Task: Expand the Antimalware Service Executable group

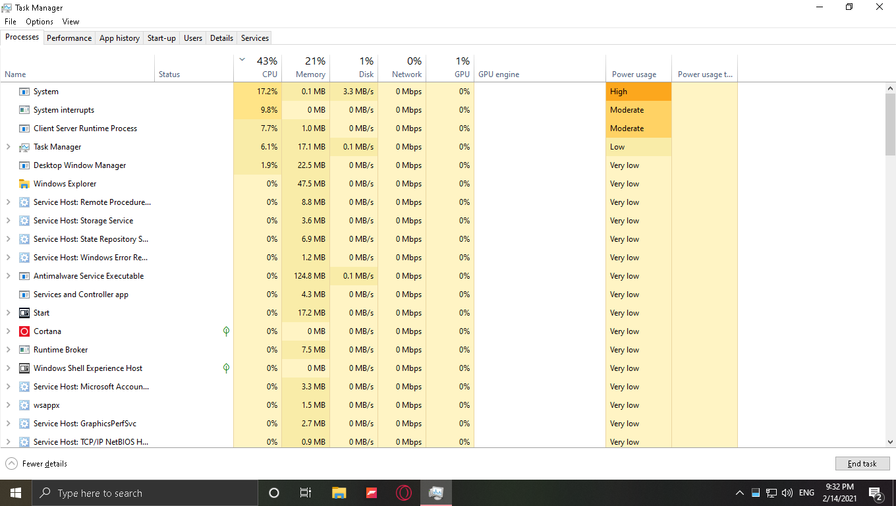Action: (8, 276)
